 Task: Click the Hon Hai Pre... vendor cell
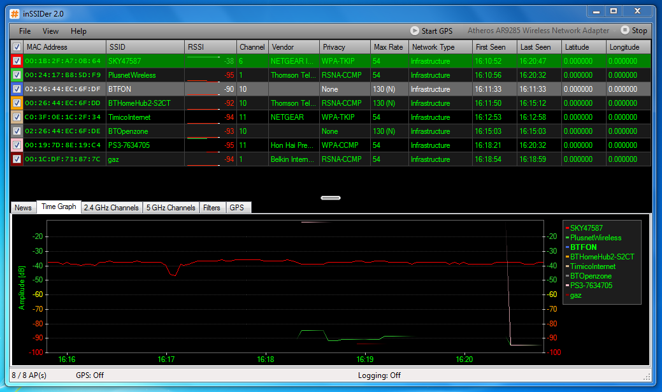pyautogui.click(x=294, y=145)
